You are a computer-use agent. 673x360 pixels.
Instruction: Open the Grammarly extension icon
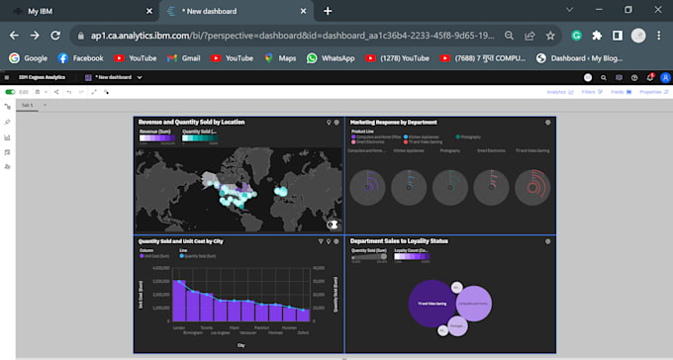point(576,36)
